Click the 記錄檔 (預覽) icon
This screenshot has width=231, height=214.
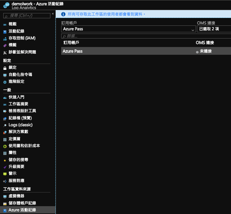pos(5,118)
